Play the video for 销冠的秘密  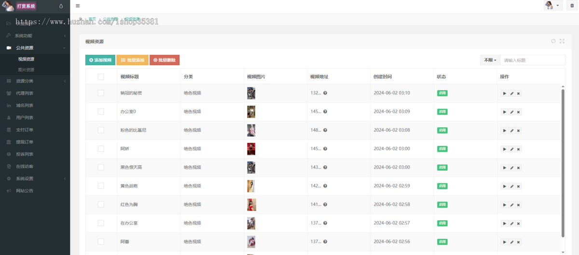pos(505,94)
